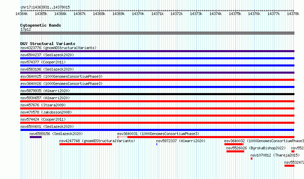
Task: Select the red nsv457676 variant bar
Action: point(157,108)
